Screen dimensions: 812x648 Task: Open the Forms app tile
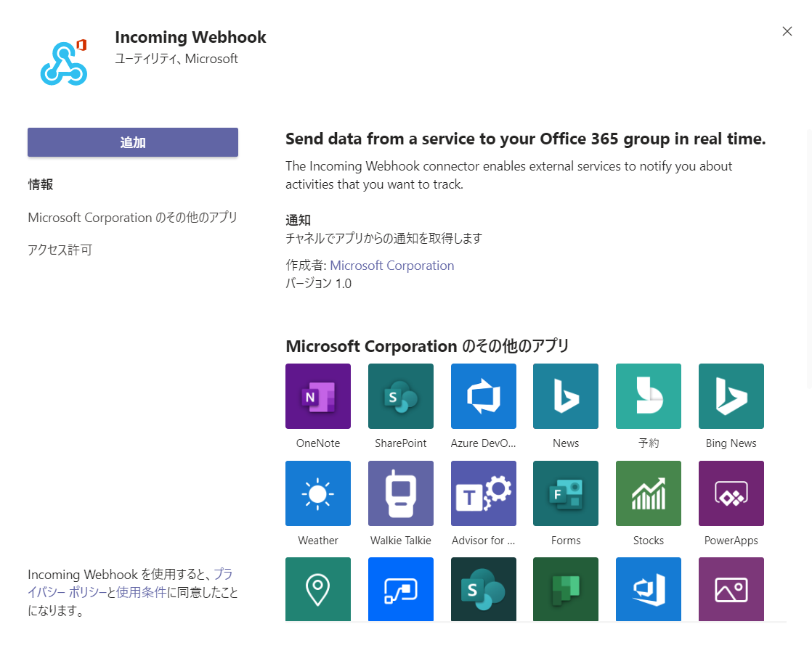[x=566, y=493]
